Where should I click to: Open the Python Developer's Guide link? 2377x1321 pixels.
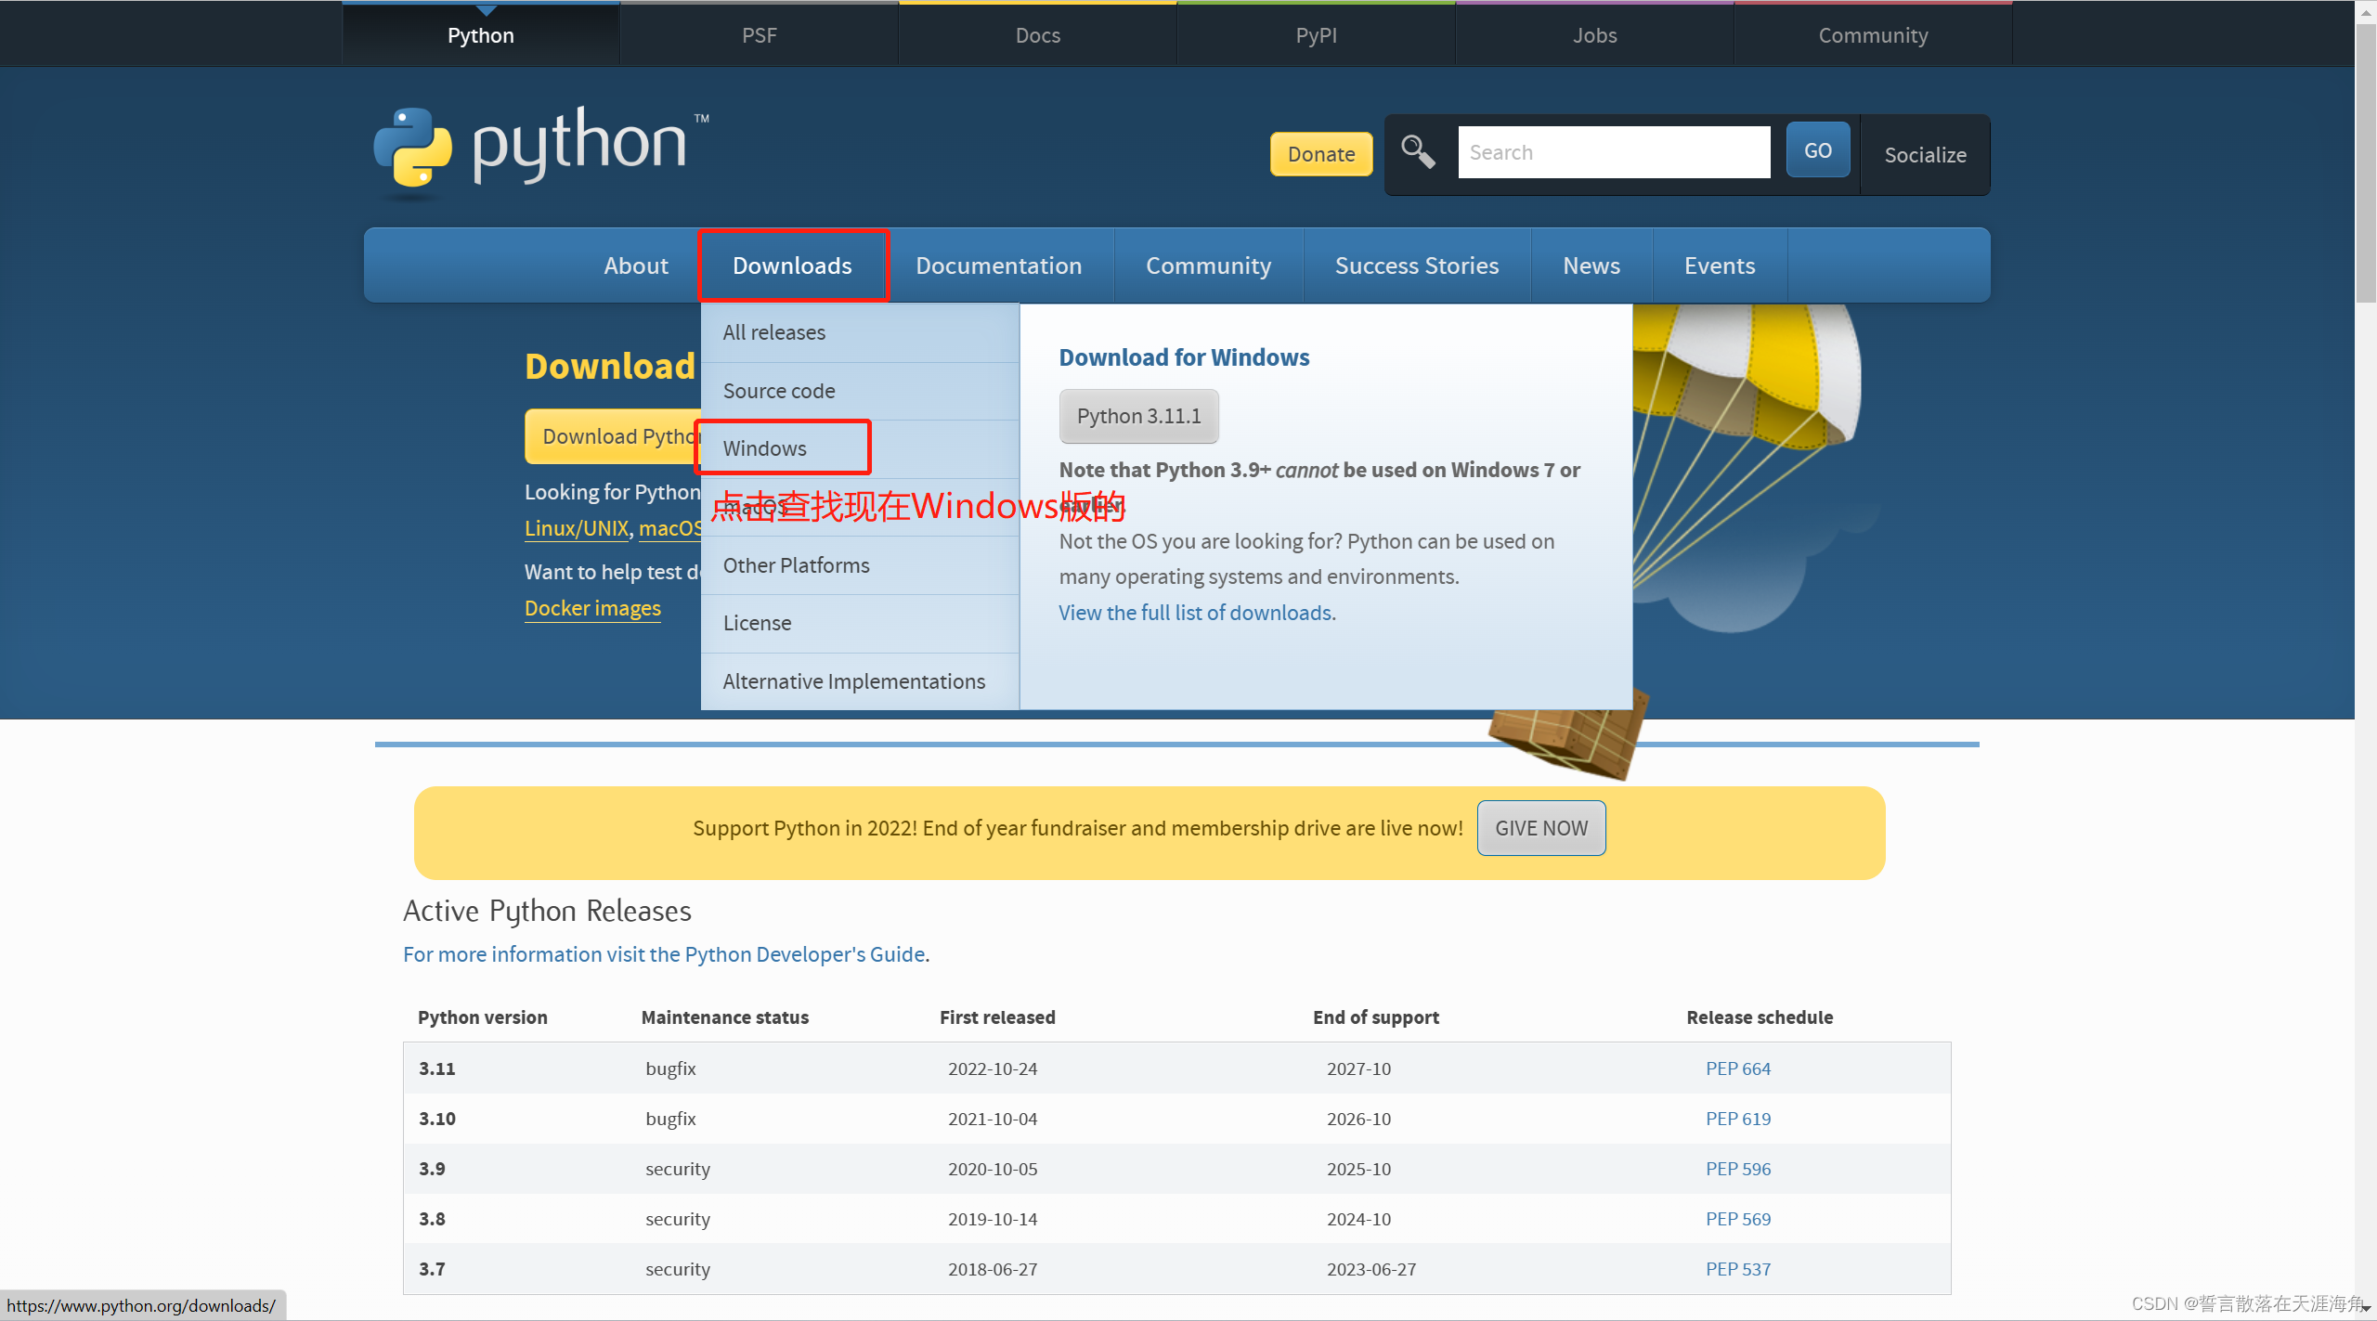[x=664, y=954]
